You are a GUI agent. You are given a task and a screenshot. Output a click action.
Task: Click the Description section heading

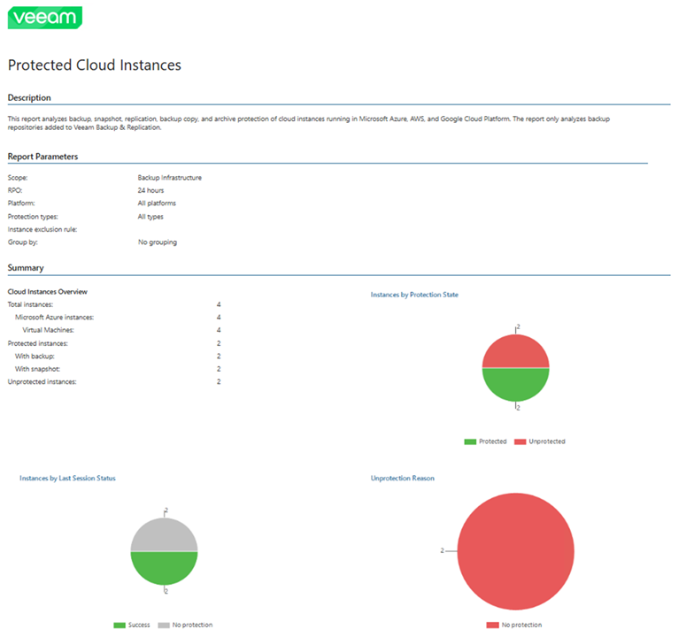[29, 97]
